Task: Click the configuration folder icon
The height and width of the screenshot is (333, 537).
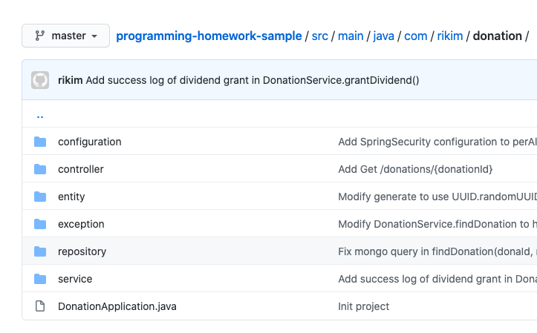Action: 40,142
